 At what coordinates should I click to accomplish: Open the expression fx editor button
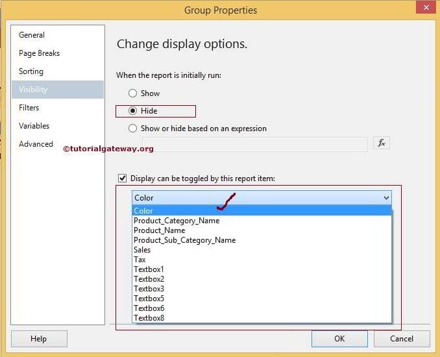(382, 143)
